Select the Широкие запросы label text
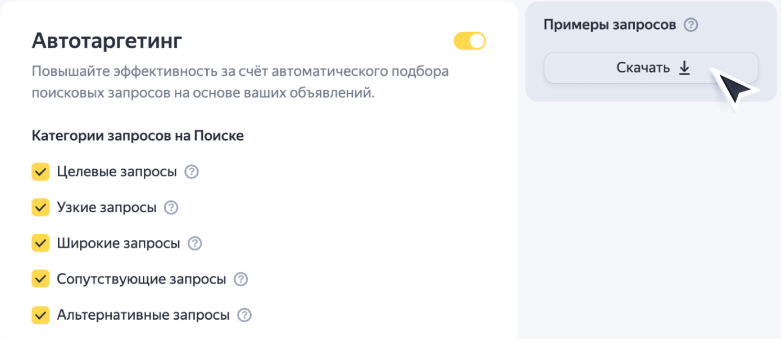The image size is (781, 339). (x=119, y=244)
